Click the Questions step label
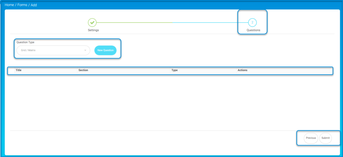This screenshot has height=157, width=343. click(x=254, y=30)
